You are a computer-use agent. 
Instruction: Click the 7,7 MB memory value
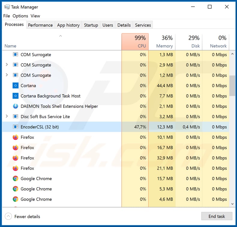point(166,96)
